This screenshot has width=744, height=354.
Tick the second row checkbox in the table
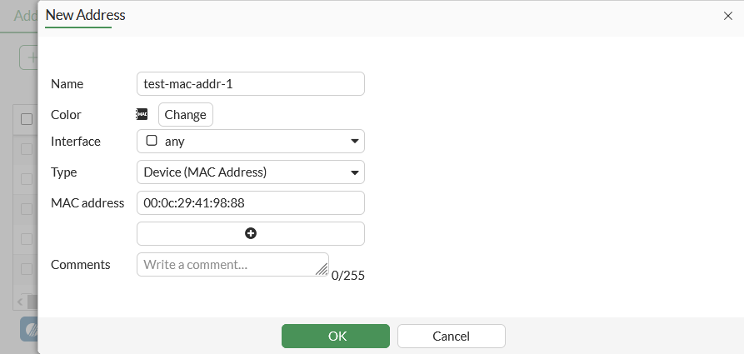pos(27,179)
